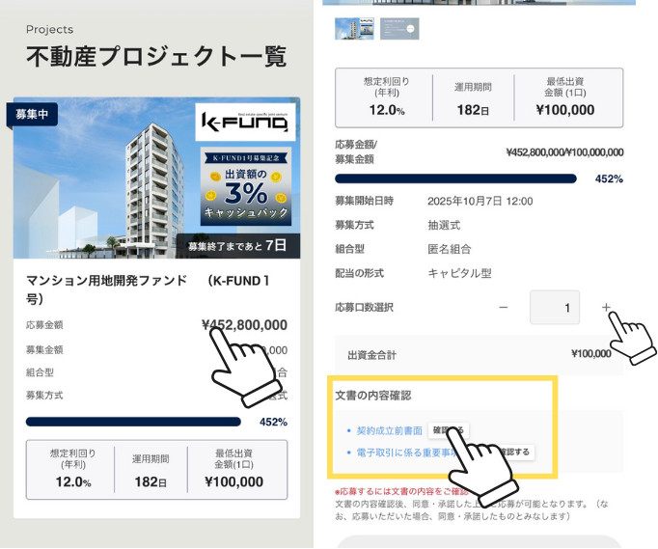Click the left card's yield and period summary box
The image size is (658, 549).
point(156,470)
